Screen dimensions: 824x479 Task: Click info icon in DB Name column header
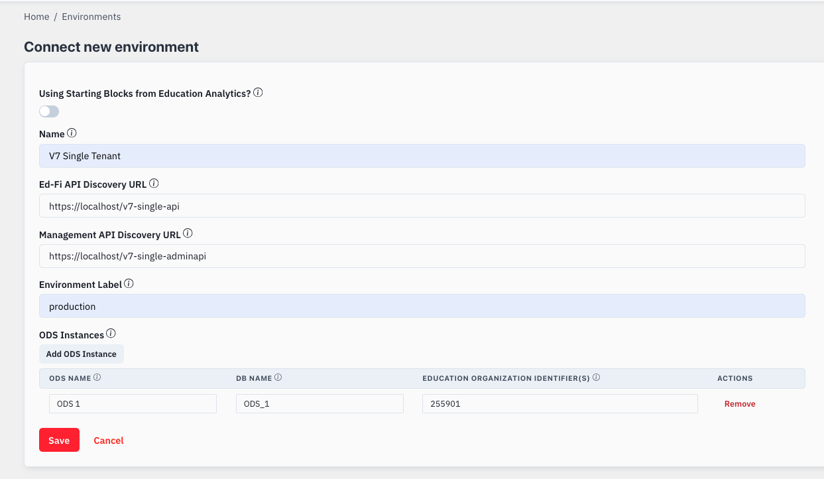(278, 377)
